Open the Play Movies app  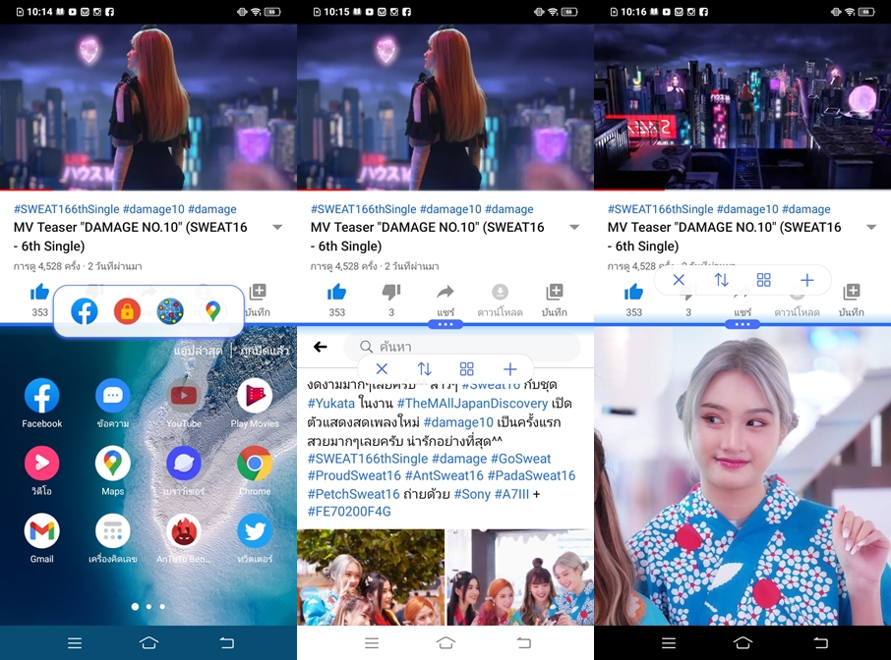(255, 396)
